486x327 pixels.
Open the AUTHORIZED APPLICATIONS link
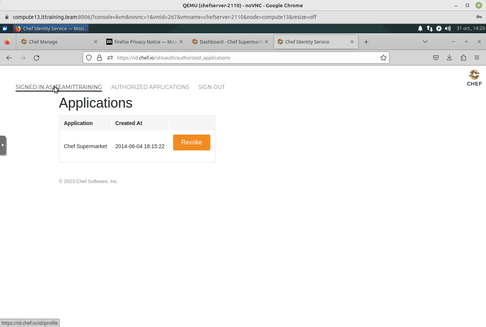click(150, 87)
